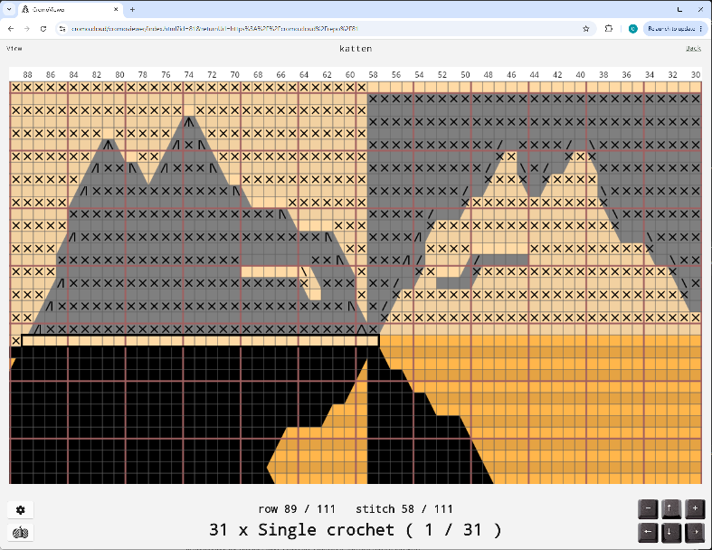Click the yarn ball icon button

point(21,532)
